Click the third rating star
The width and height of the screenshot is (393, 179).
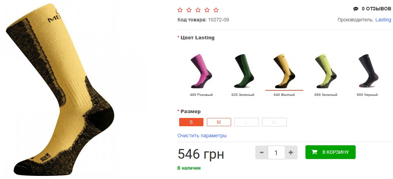[198, 10]
